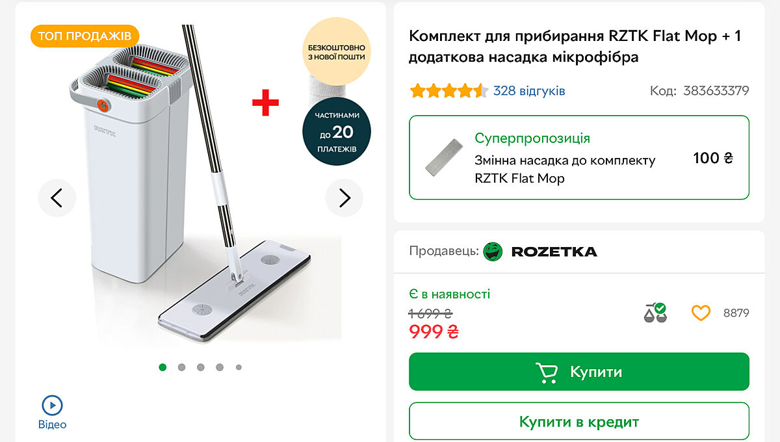Click the ТОП ПРОДАЖІВ badge
780x442 pixels.
coord(85,36)
